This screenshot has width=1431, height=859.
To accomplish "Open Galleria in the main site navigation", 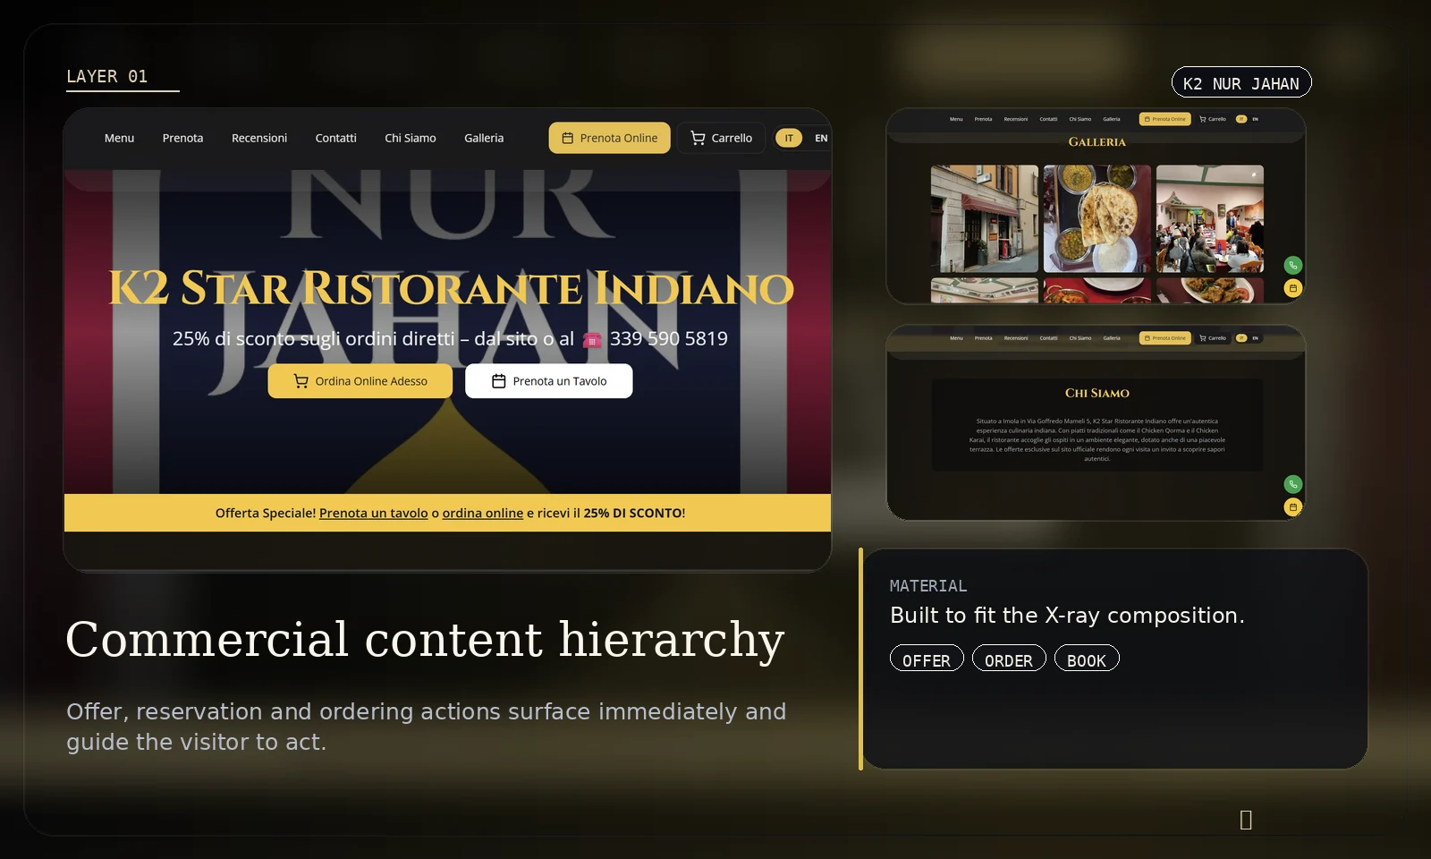I will point(484,138).
